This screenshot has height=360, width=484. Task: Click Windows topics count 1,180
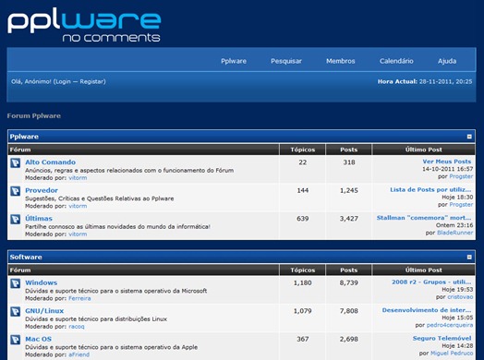(303, 282)
